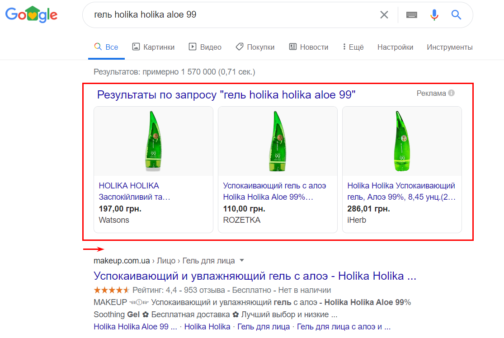
Task: Click the info icon next to Реклама
Action: pyautogui.click(x=451, y=93)
